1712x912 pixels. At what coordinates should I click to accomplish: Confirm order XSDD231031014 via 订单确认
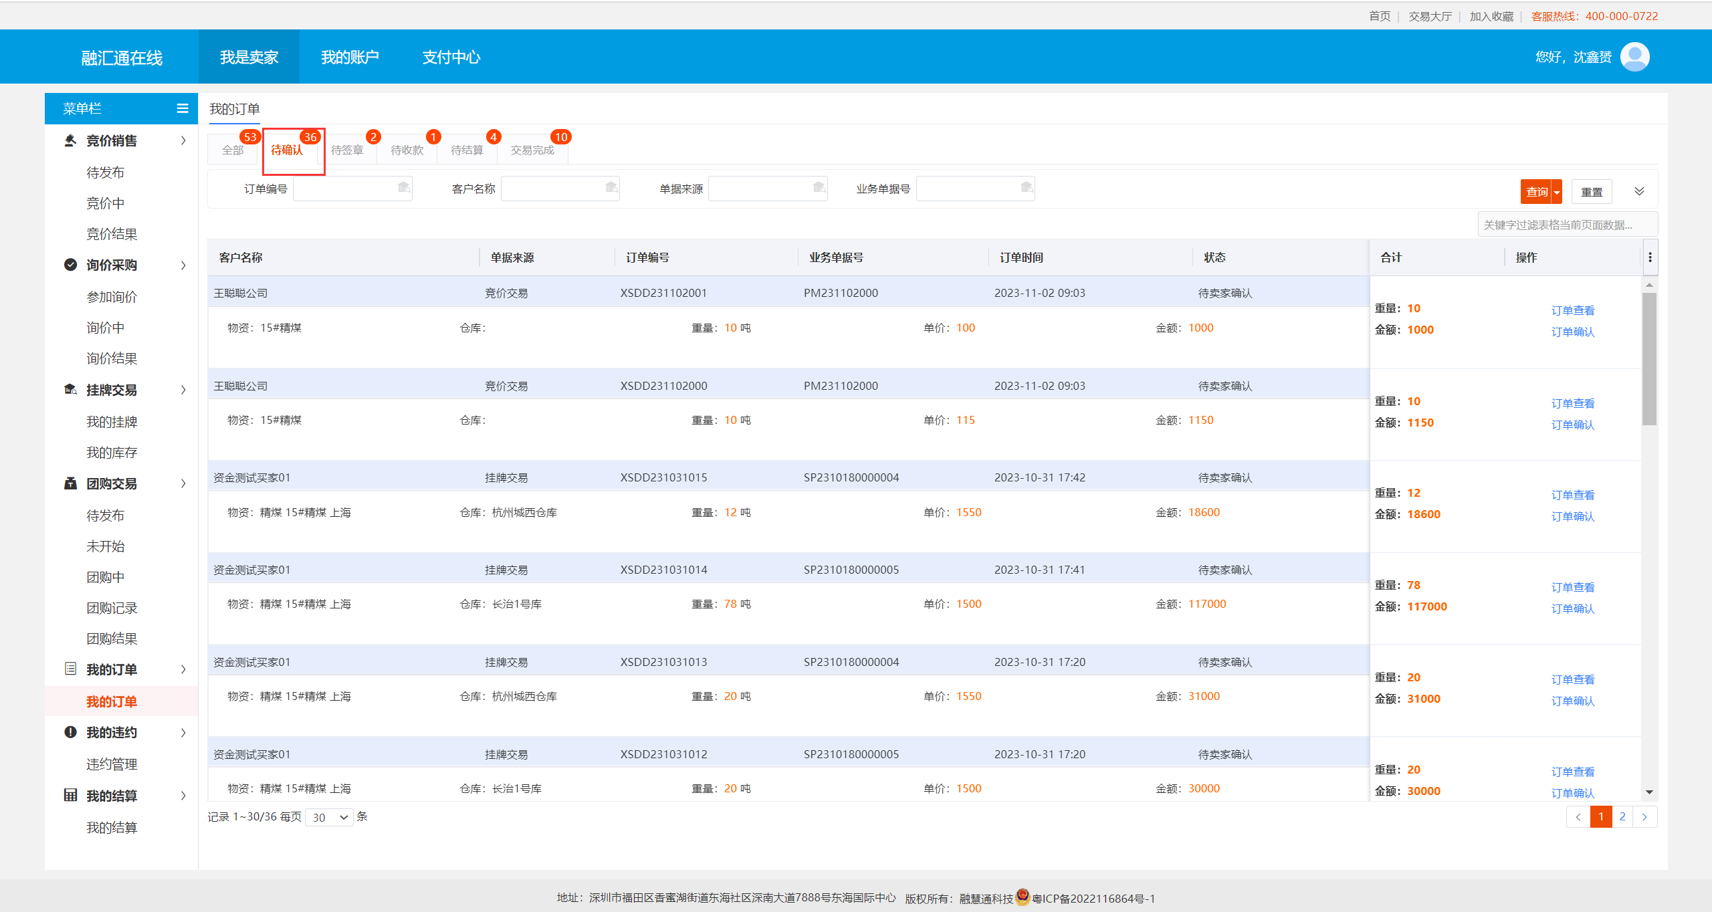[x=1573, y=608]
